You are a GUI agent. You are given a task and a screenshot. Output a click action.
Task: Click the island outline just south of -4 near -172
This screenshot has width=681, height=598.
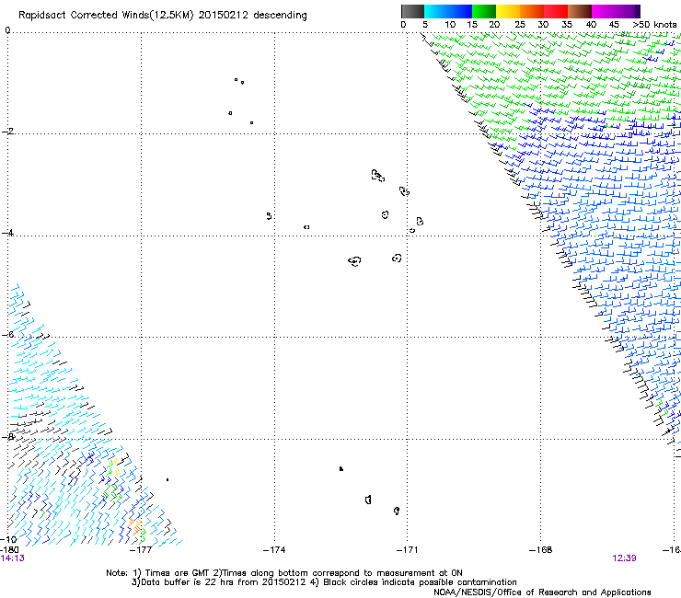pyautogui.click(x=355, y=261)
